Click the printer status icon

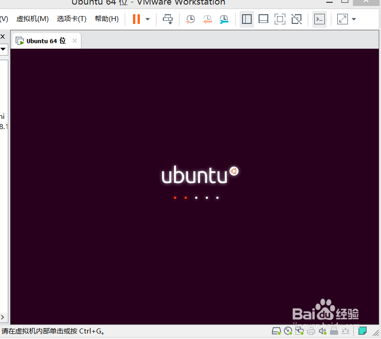pos(311,331)
